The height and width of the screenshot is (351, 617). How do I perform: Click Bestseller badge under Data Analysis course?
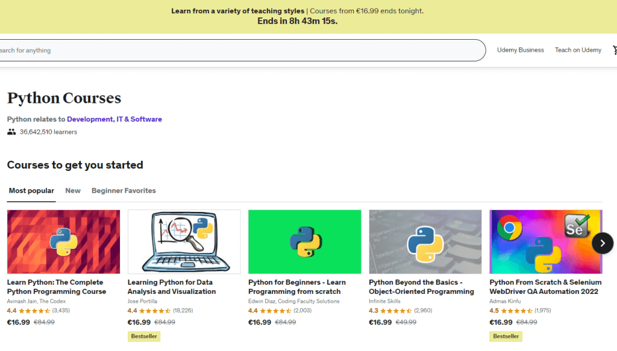point(144,337)
